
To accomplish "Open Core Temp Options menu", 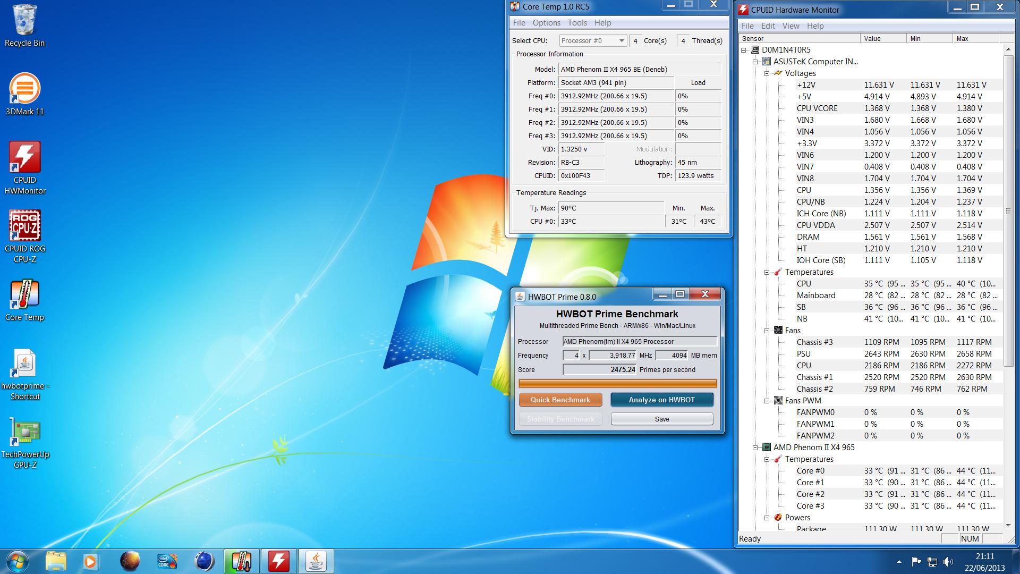I will coord(546,23).
